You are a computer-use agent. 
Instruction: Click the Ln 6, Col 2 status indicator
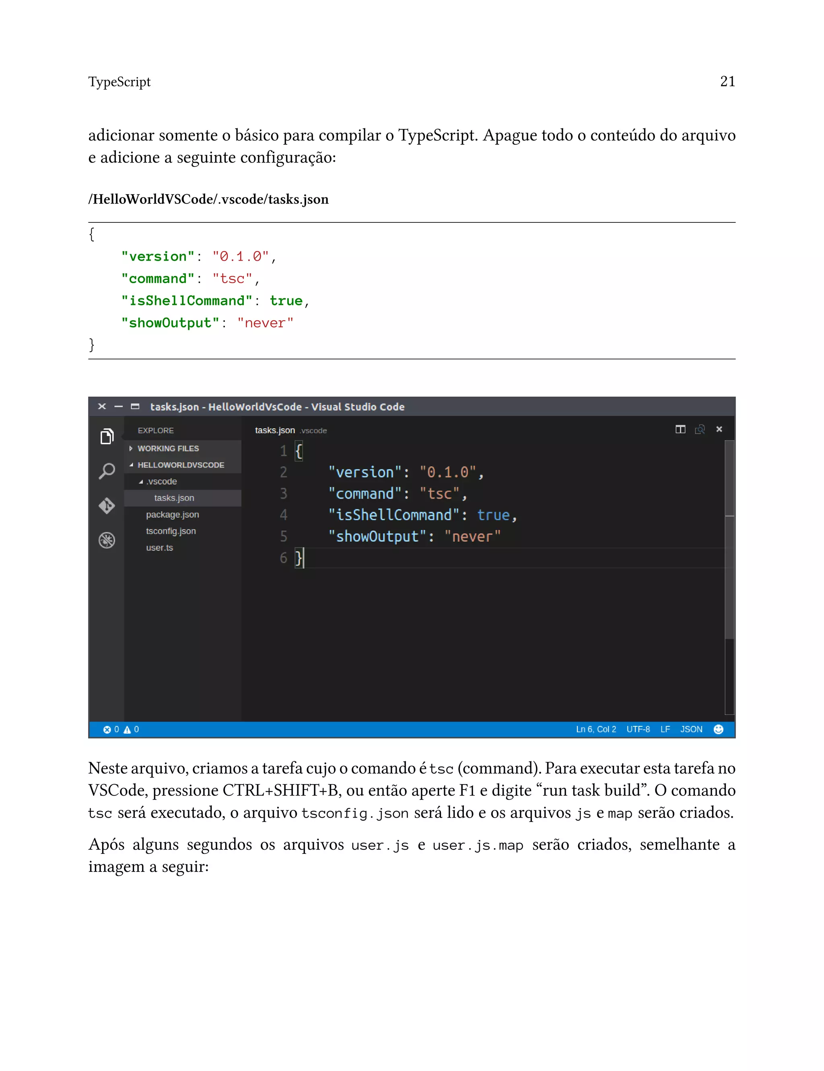pos(596,730)
